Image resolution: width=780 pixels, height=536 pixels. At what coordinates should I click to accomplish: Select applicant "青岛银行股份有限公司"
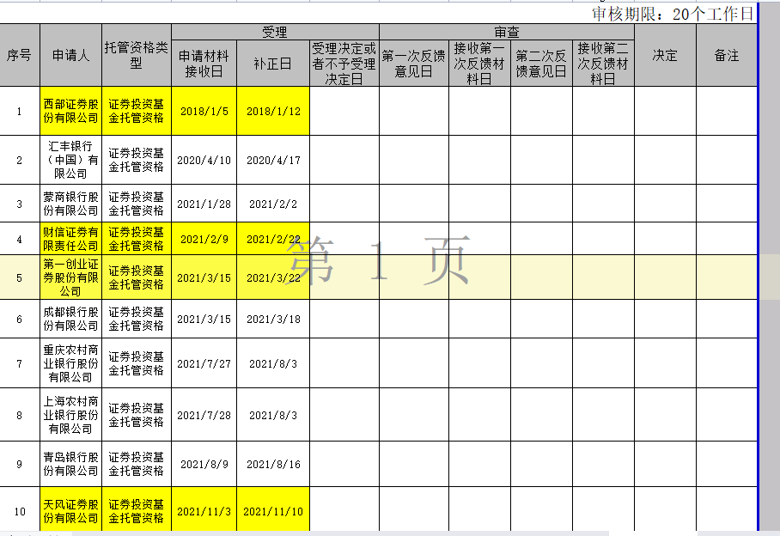[x=70, y=464]
